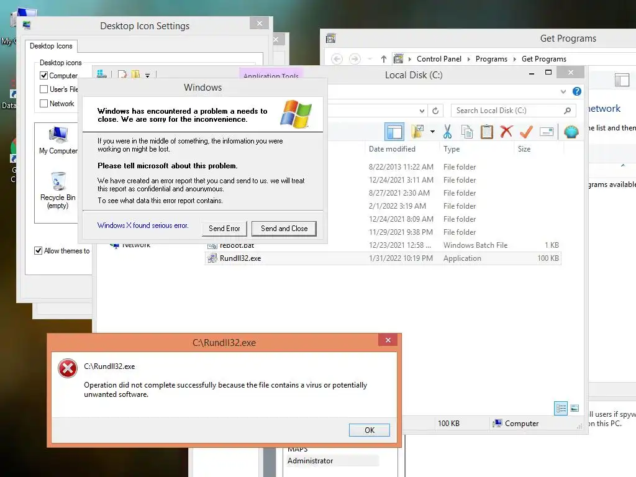
Task: Click the Get Programs title bar icon
Action: [x=330, y=38]
